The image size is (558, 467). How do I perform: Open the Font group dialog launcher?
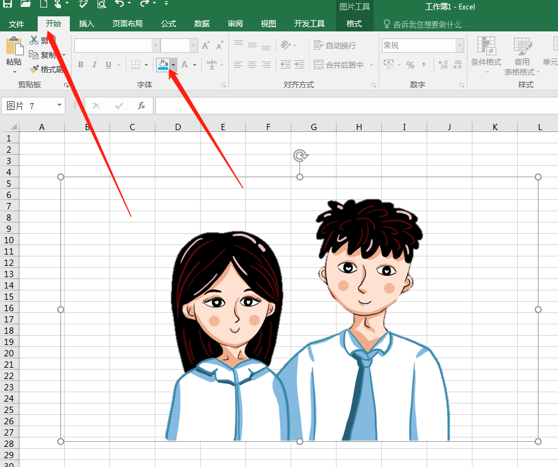point(223,85)
